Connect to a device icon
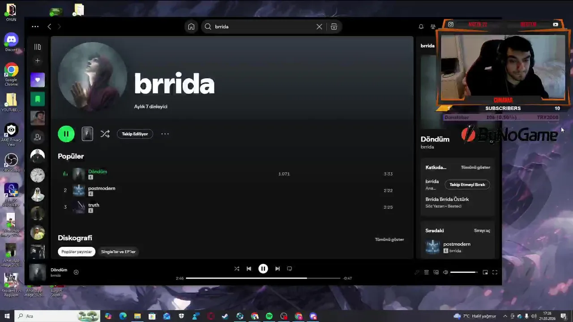Viewport: 573px width, 322px height. pos(436,272)
